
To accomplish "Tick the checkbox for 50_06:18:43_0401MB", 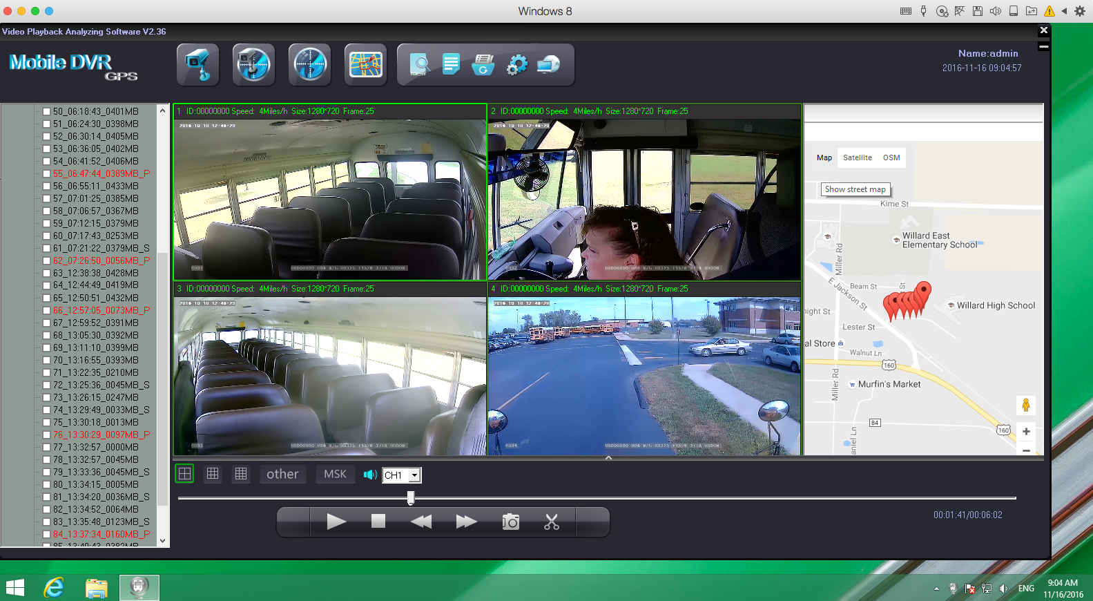I will click(47, 111).
